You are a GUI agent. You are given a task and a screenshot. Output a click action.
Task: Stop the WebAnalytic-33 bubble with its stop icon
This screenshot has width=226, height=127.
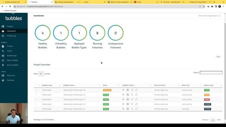128,90
